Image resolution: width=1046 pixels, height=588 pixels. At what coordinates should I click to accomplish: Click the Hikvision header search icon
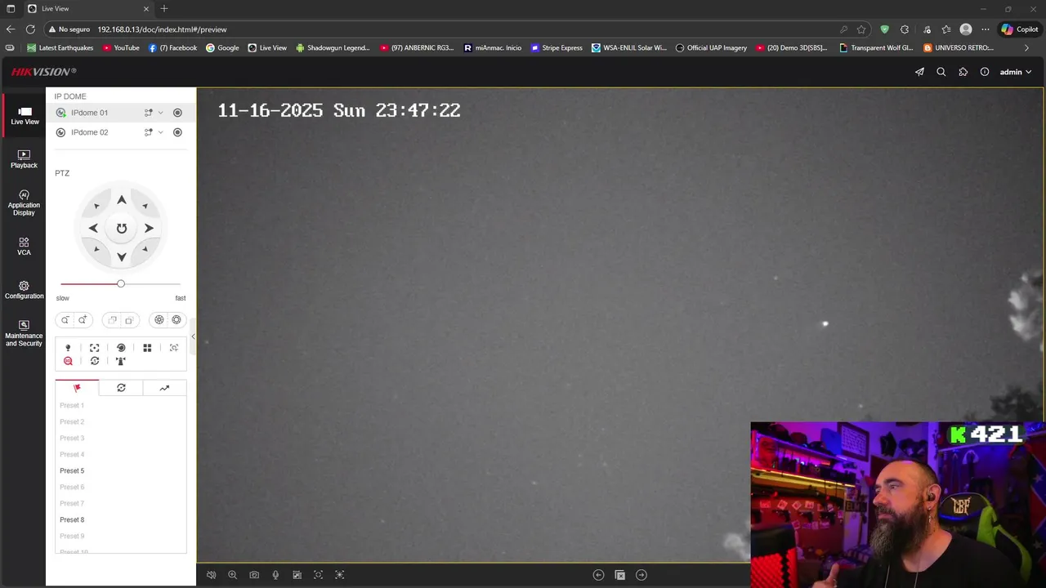941,72
